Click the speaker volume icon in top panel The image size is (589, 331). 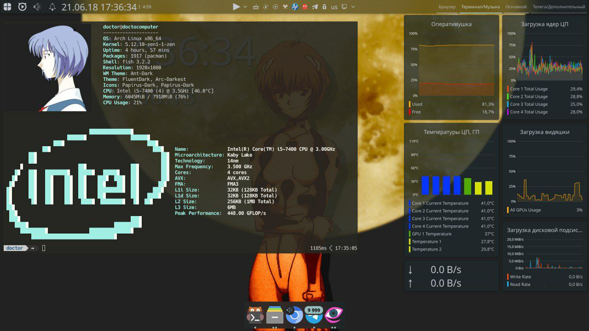pyautogui.click(x=37, y=7)
